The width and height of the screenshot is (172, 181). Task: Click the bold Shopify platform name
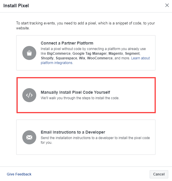coord(47,58)
